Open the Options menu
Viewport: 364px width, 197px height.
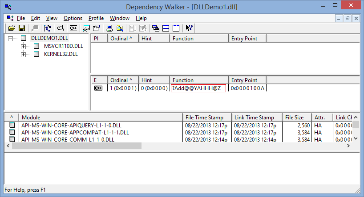click(73, 18)
